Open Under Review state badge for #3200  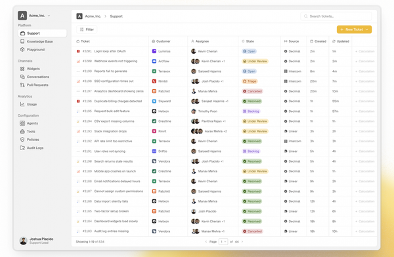(x=255, y=61)
